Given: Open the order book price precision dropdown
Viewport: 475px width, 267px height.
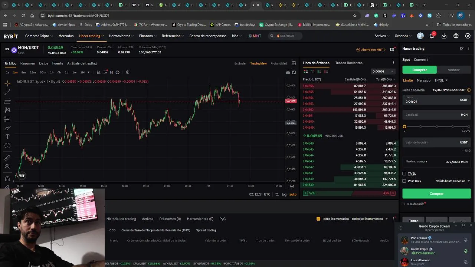Looking at the screenshot, I should (383, 72).
